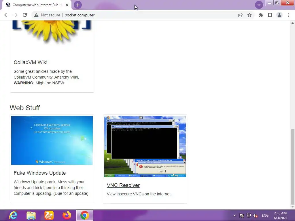Viewport: 295px width, 221px height.
Task: Click the scrollbar up arrow
Action: click(292, 23)
